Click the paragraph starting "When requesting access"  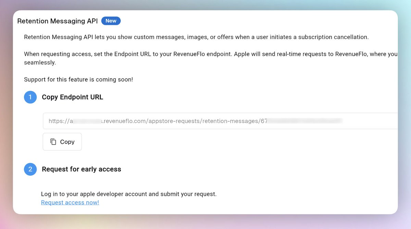click(x=211, y=58)
